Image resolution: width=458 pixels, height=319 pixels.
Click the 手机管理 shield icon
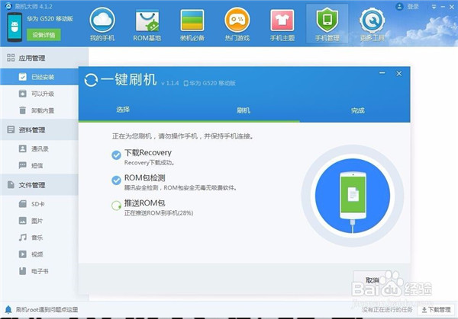point(327,21)
